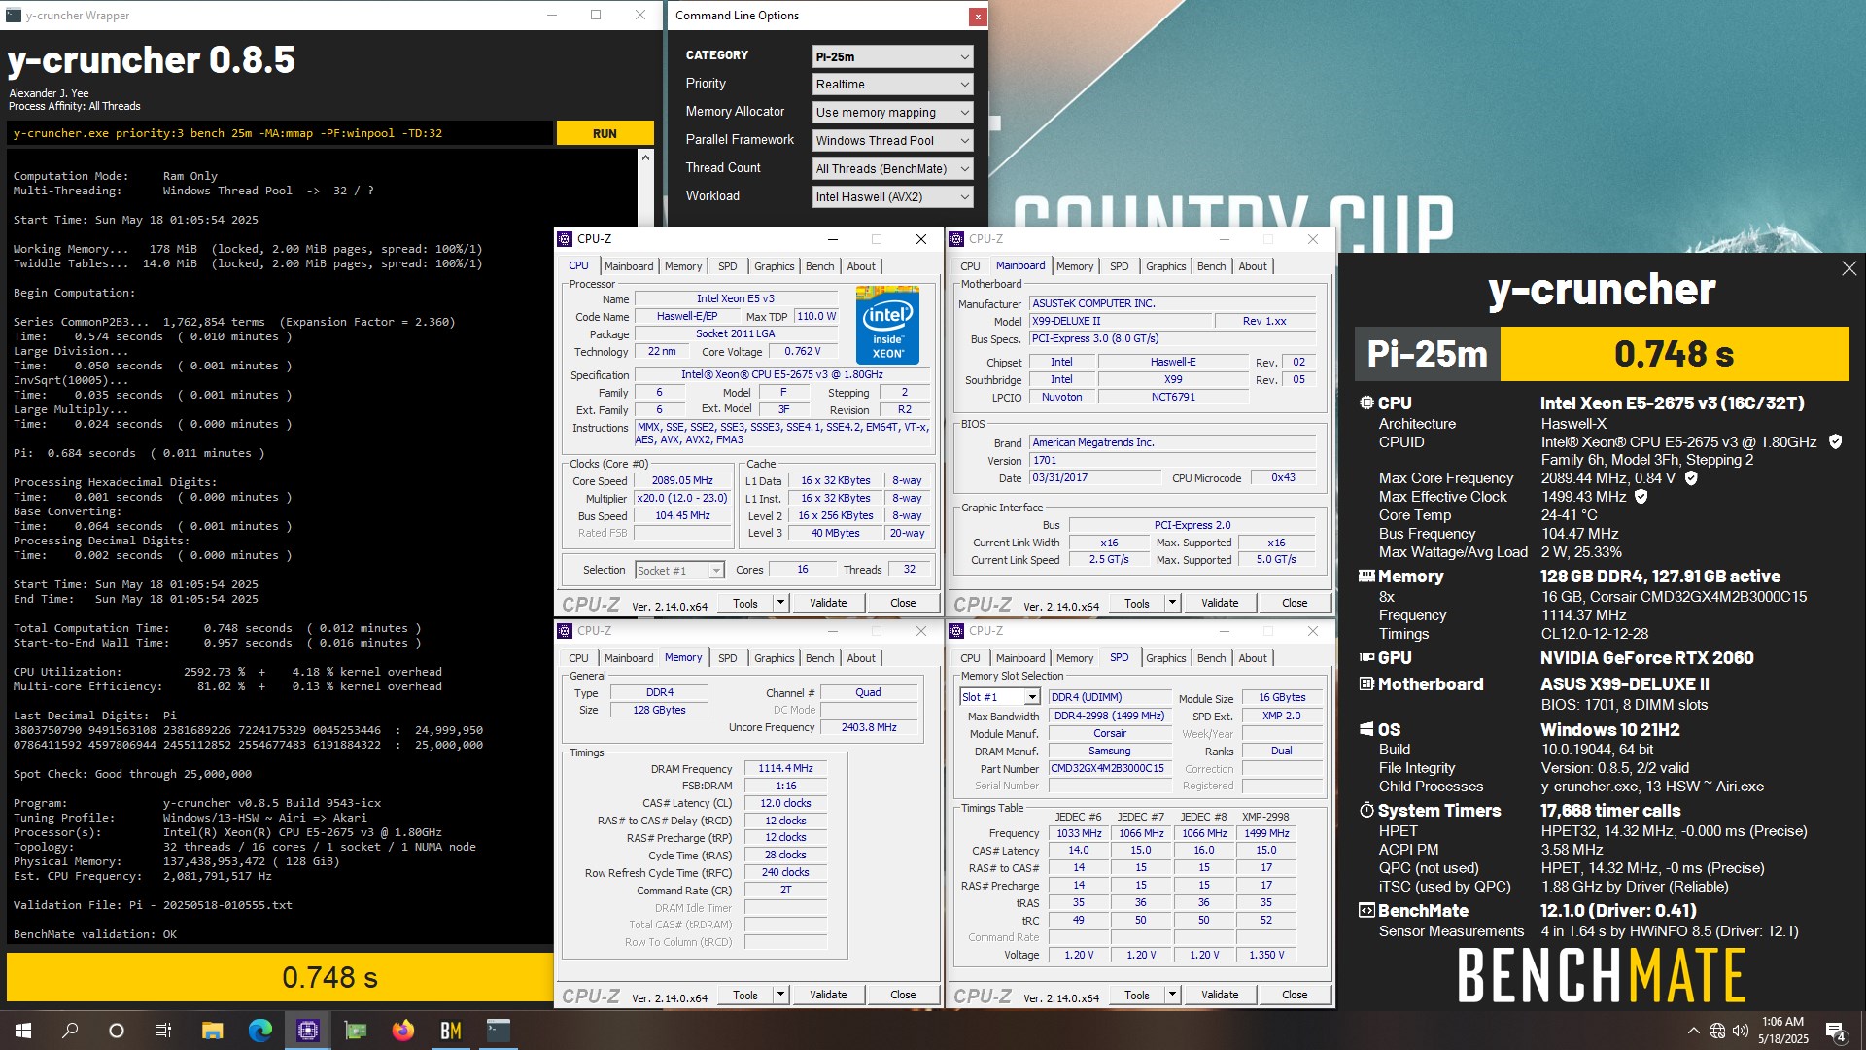Open Graphics tab in CPU-Z Memory window

[774, 658]
